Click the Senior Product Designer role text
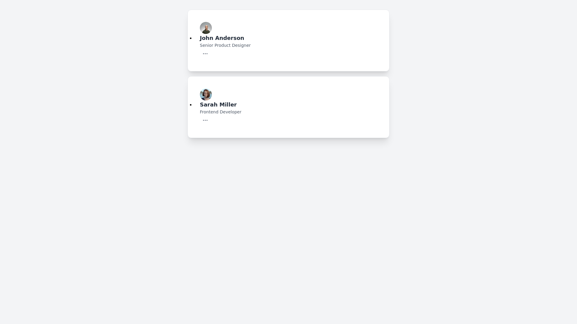Image resolution: width=577 pixels, height=324 pixels. (x=225, y=45)
